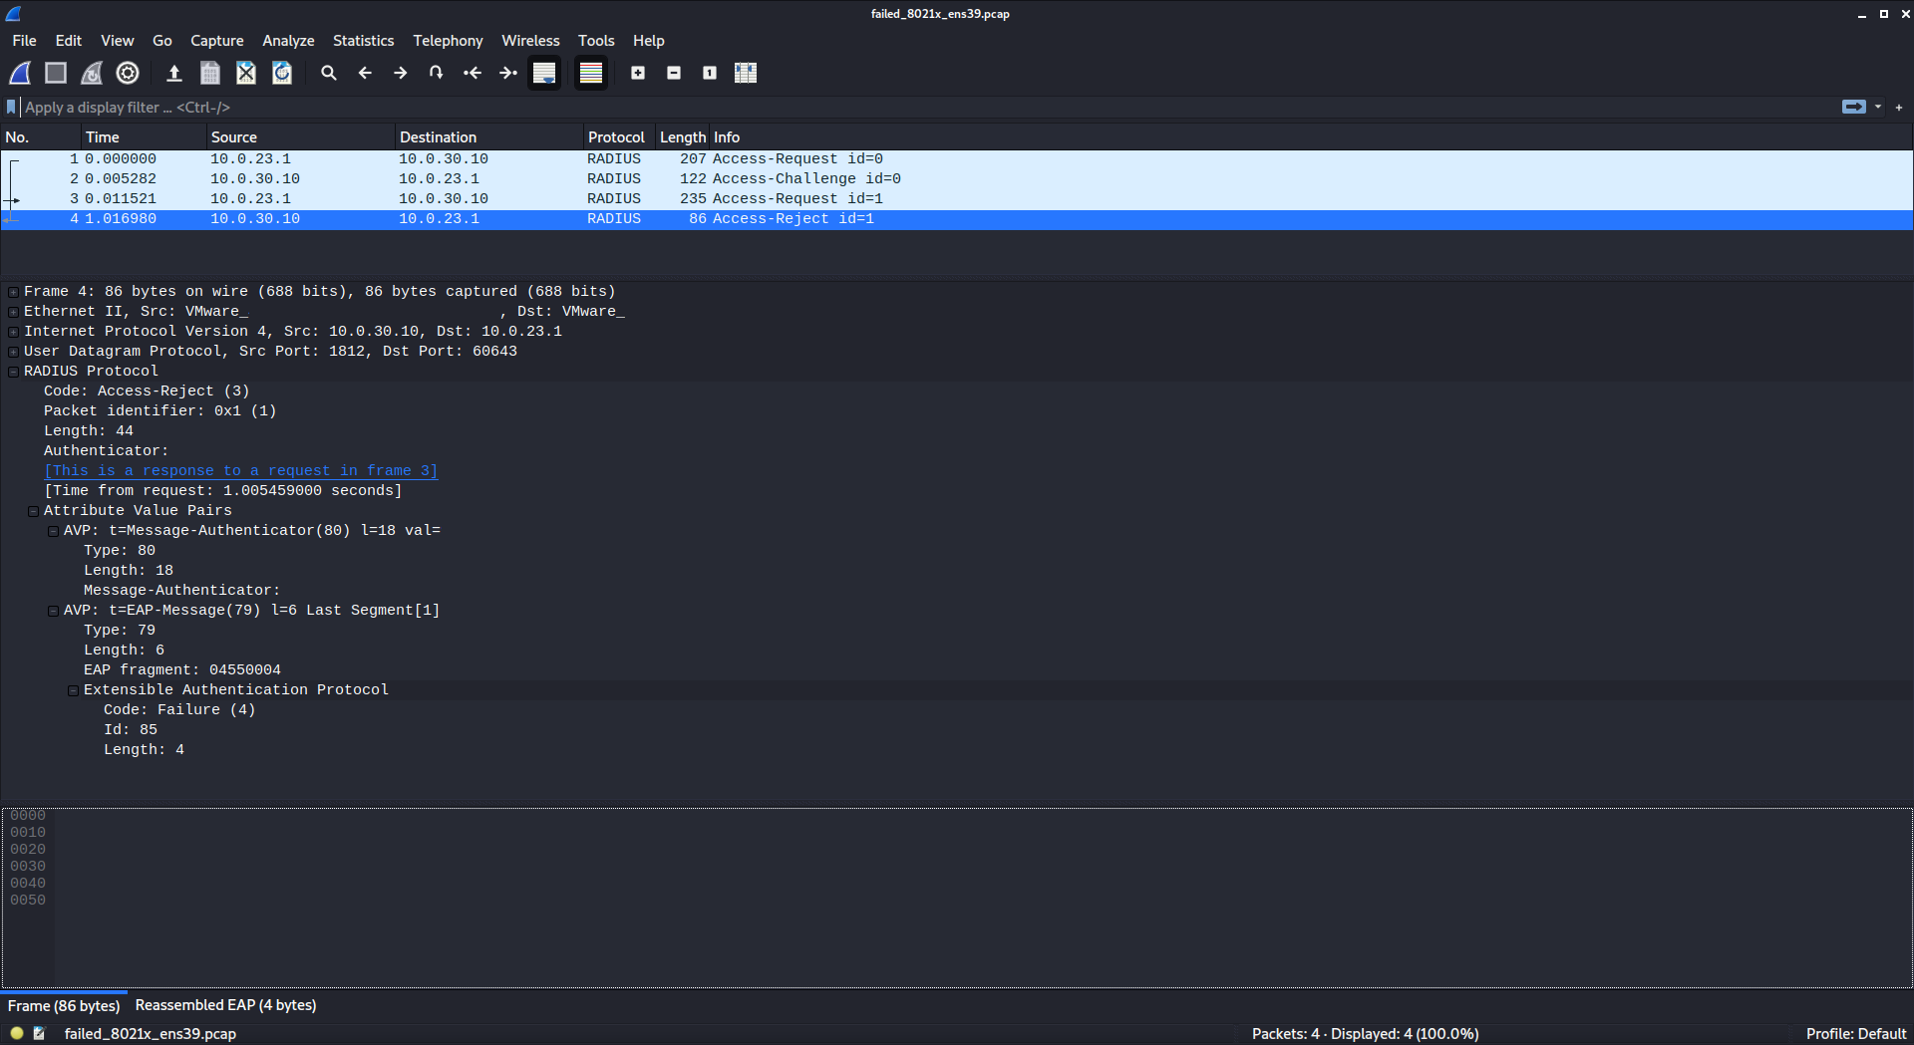Switch to Reassembled EAP tab
The image size is (1914, 1045).
tap(225, 1005)
